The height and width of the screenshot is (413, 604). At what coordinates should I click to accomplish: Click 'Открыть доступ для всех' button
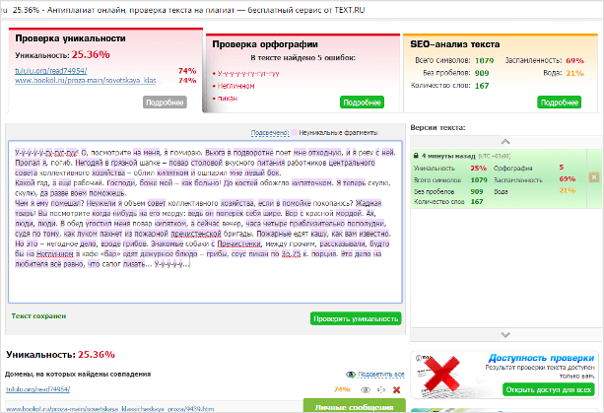pos(549,390)
